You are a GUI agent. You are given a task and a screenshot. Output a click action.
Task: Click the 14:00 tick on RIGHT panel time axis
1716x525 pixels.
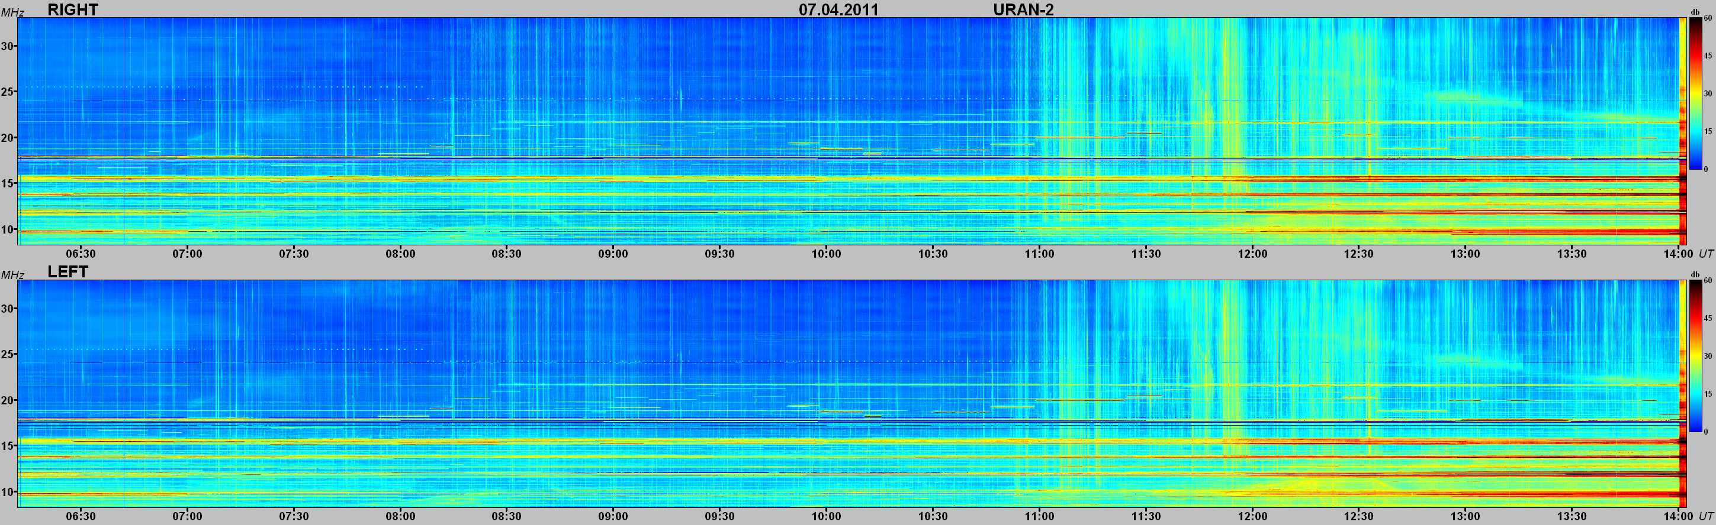[x=1678, y=254]
